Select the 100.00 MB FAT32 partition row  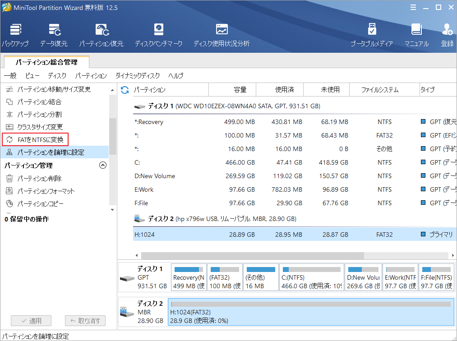pos(295,135)
